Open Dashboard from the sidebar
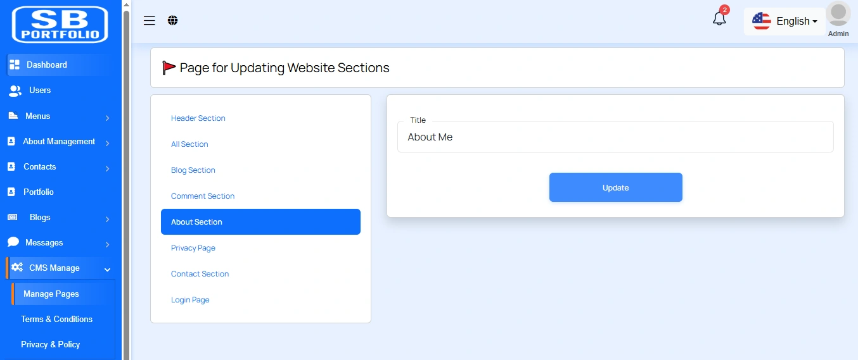This screenshot has height=360, width=858. pos(47,65)
